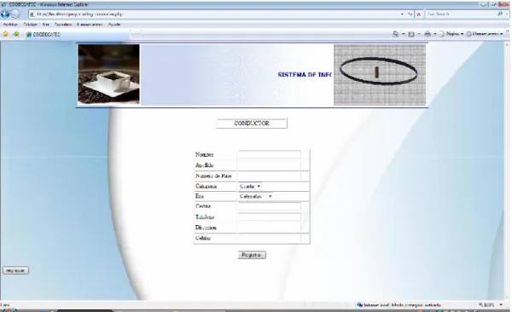Viewport: 512px width, 312px height.
Task: Focus the Telefono text field
Action: [270, 217]
